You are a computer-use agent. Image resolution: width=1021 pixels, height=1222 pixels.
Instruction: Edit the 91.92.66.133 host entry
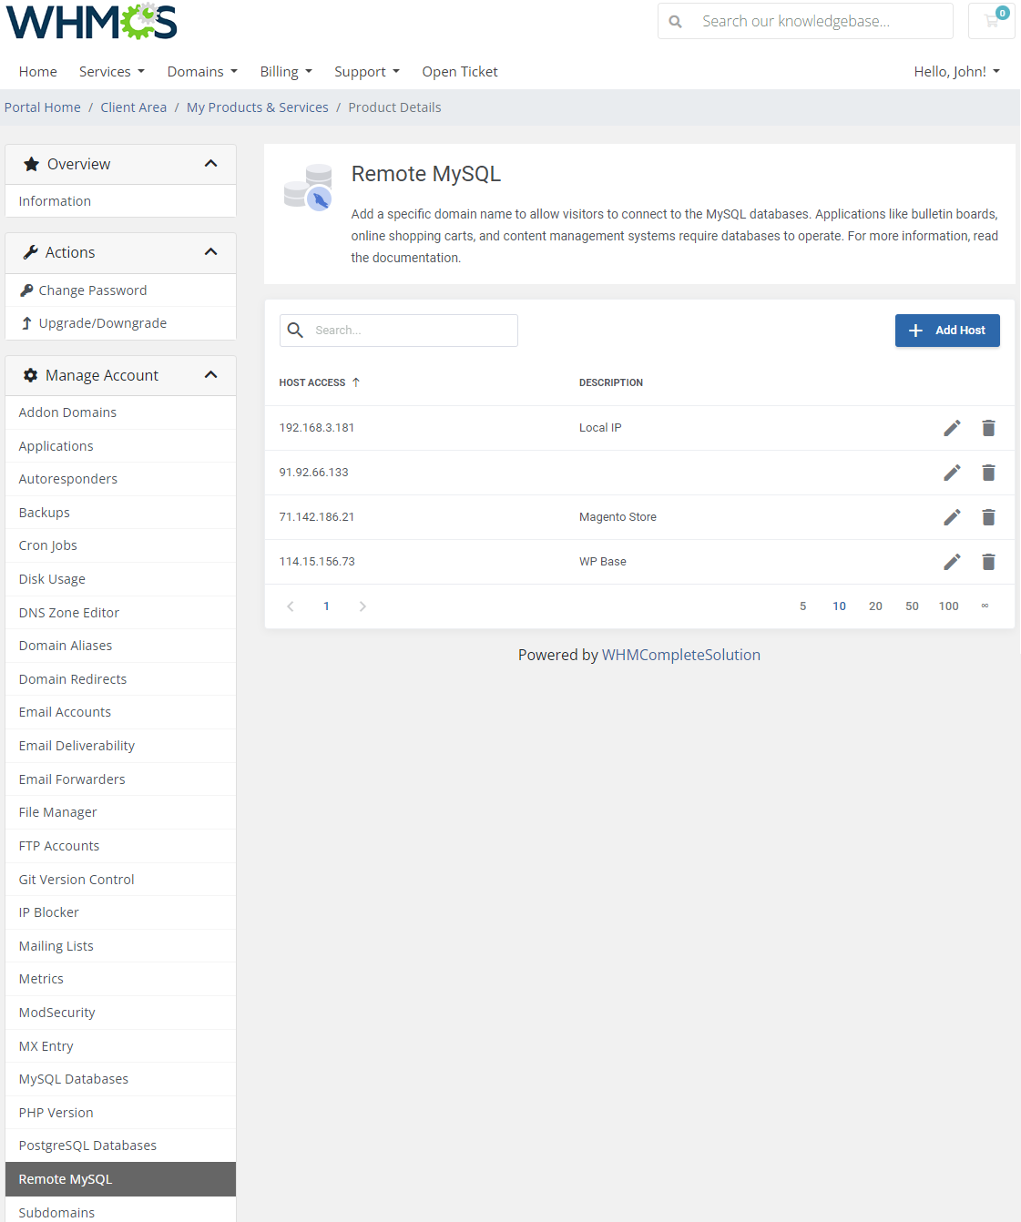click(952, 473)
